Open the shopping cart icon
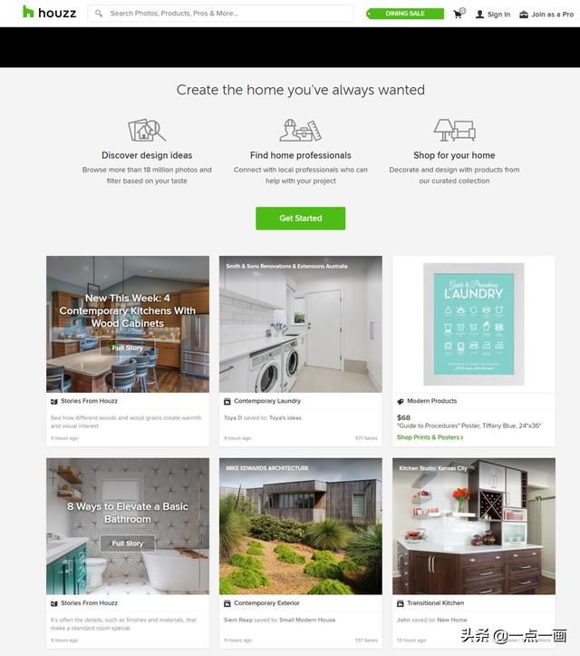The image size is (580, 656). [x=459, y=14]
